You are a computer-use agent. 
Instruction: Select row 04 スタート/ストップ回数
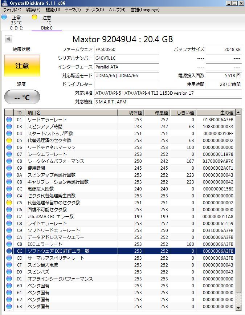tap(120, 133)
